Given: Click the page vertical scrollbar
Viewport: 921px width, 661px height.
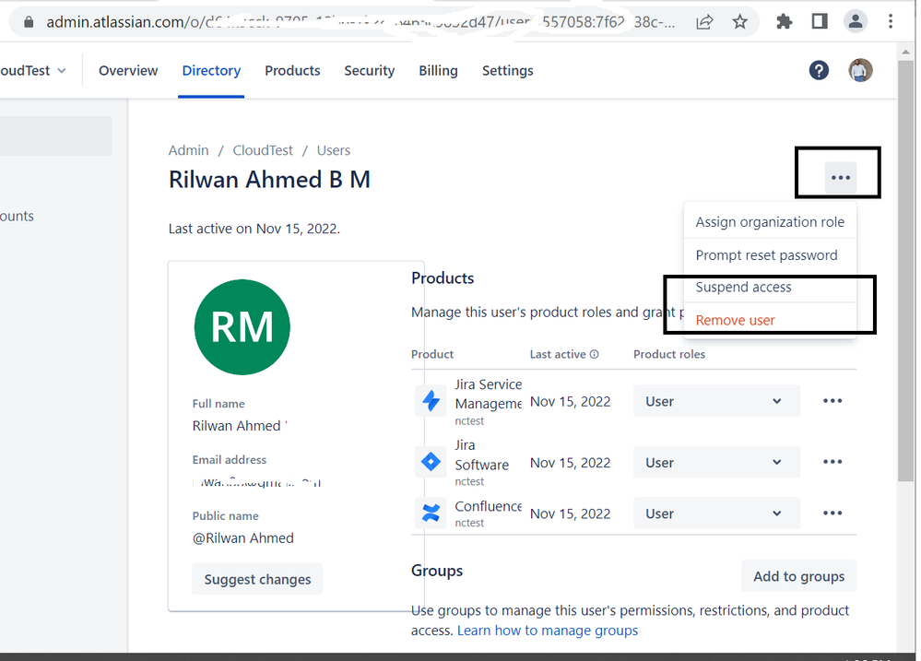Looking at the screenshot, I should click(x=905, y=270).
